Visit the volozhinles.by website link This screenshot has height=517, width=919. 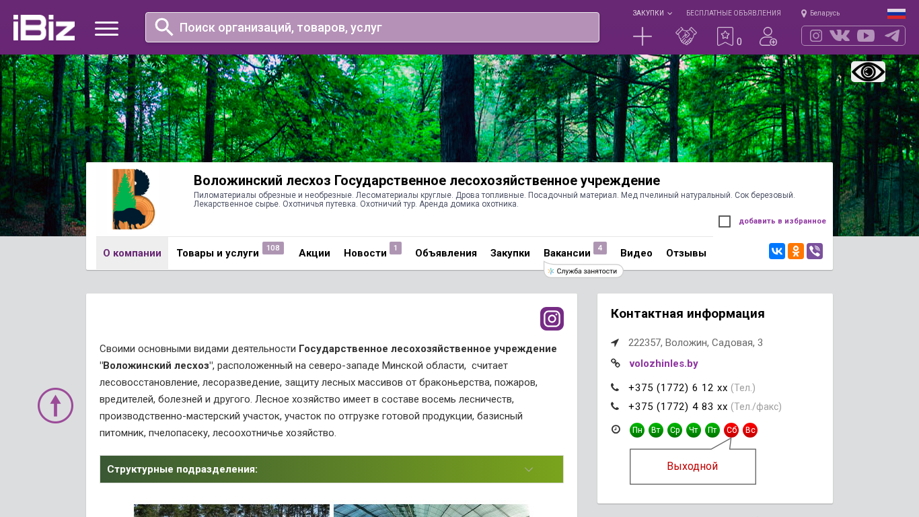663,364
